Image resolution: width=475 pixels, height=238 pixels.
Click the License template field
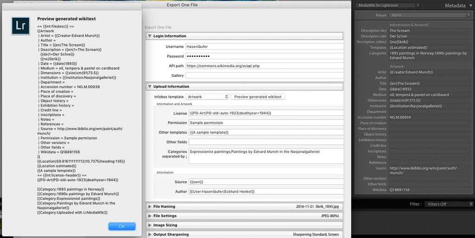(266, 113)
